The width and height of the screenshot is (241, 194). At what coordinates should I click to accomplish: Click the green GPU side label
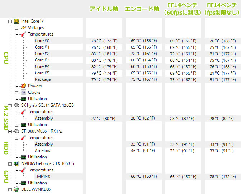[x=6, y=177]
